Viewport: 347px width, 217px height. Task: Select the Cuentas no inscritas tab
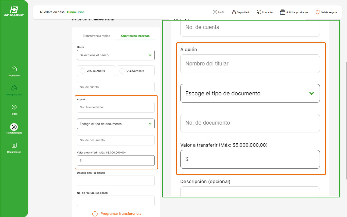click(x=136, y=36)
